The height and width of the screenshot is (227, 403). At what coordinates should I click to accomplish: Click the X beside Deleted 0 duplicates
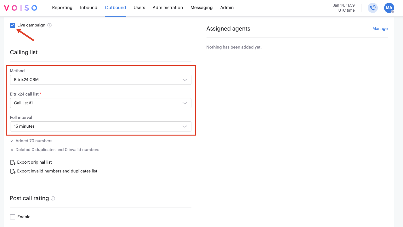pyautogui.click(x=12, y=150)
